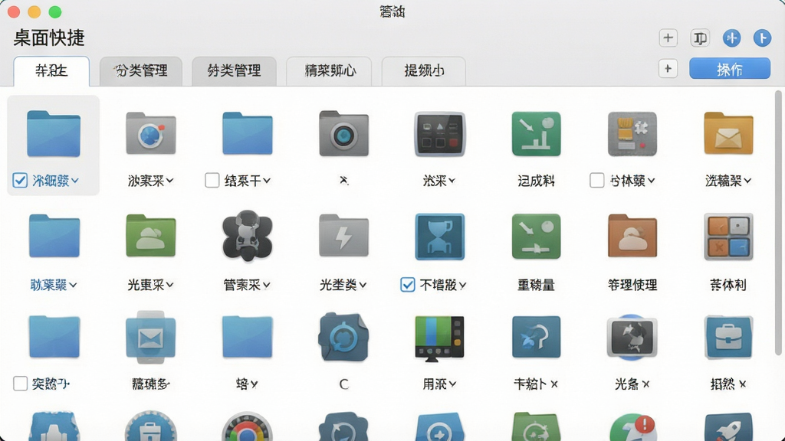Uncheck the checkbox under the hourglass icon
The width and height of the screenshot is (785, 441).
pos(408,285)
